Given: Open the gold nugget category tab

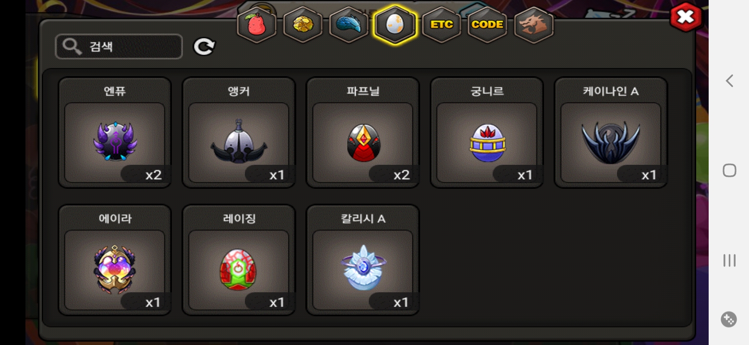Looking at the screenshot, I should point(303,25).
